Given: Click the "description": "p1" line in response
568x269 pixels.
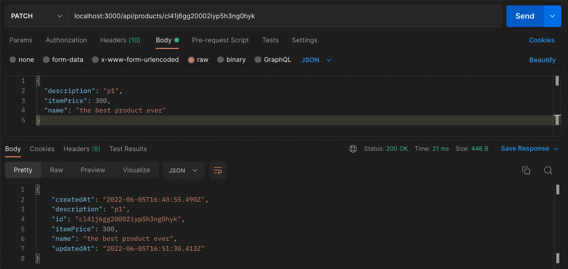Looking at the screenshot, I should tap(91, 209).
